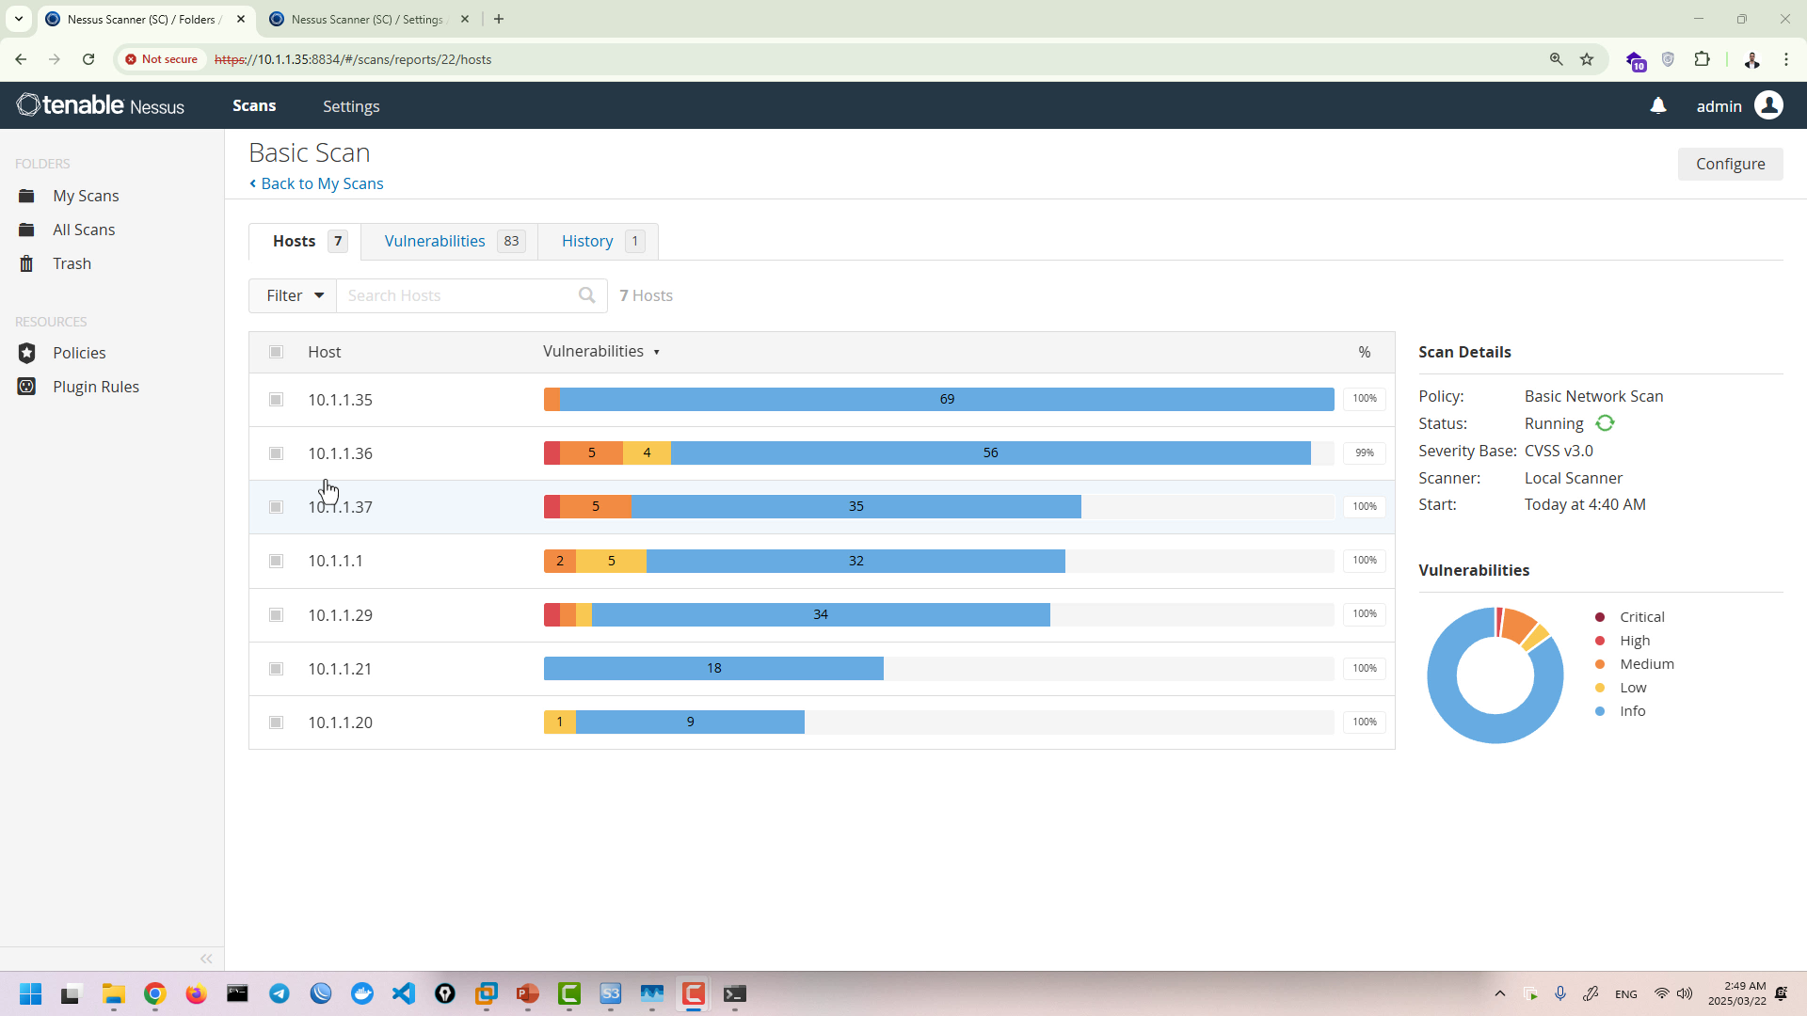Switch to the Vulnerabilities tab
This screenshot has width=1807, height=1016.
coord(435,241)
